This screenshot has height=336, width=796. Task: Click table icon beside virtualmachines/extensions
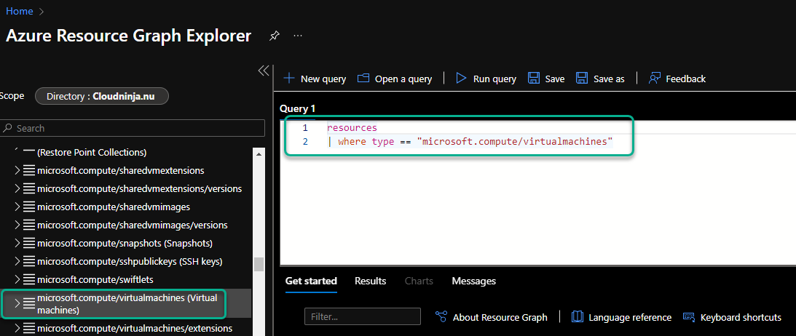(29, 328)
